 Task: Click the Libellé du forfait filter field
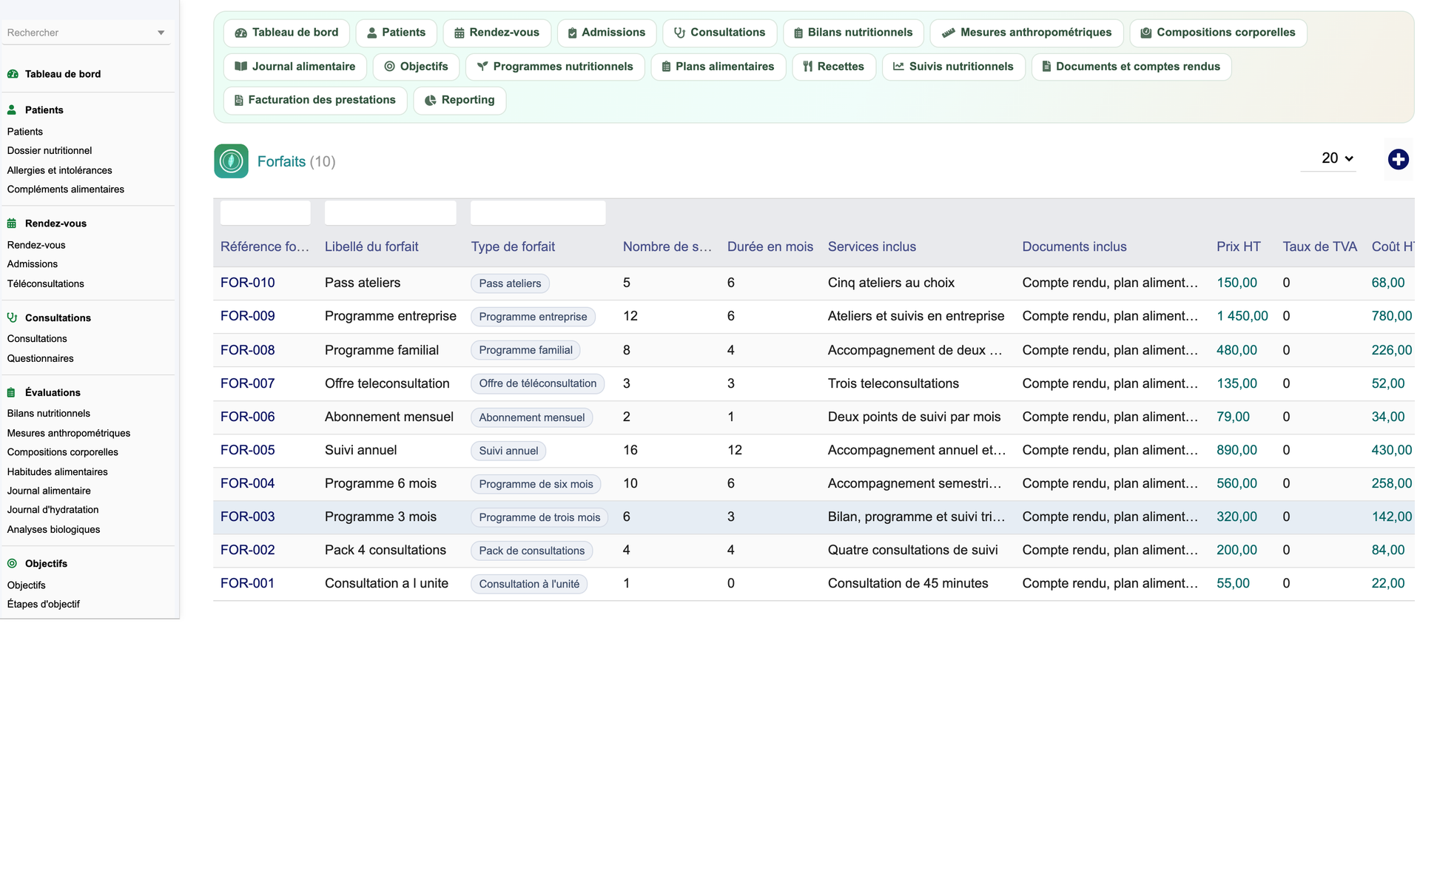[x=390, y=213]
